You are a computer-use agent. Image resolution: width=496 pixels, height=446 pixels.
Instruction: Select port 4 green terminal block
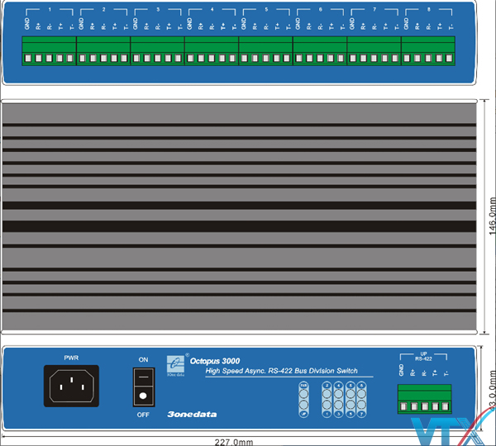(212, 52)
